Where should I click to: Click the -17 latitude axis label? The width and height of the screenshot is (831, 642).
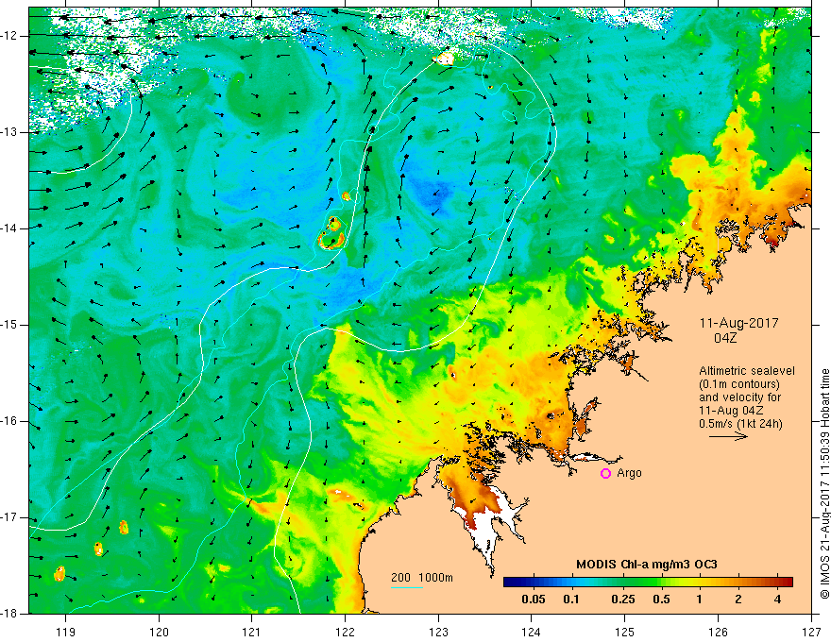click(x=10, y=517)
